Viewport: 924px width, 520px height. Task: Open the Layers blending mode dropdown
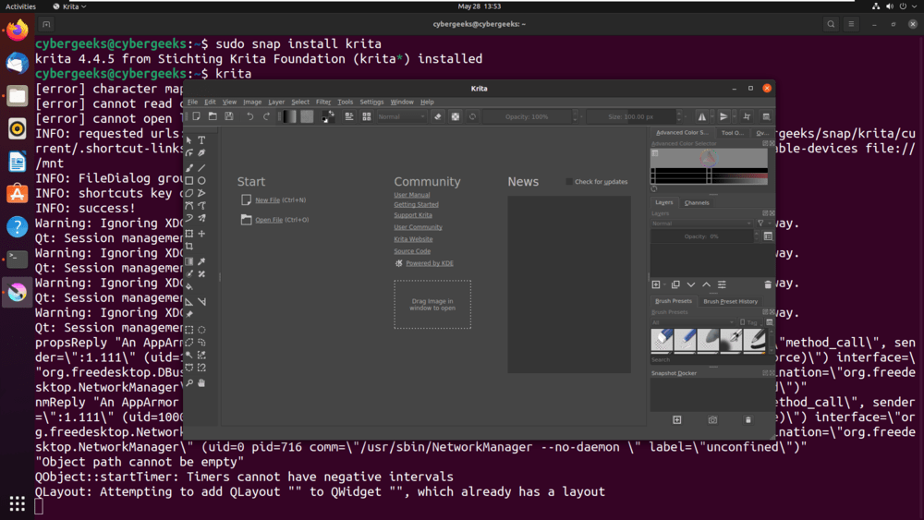(701, 224)
